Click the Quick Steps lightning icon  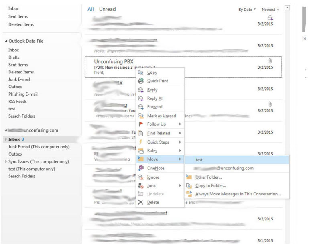click(140, 142)
